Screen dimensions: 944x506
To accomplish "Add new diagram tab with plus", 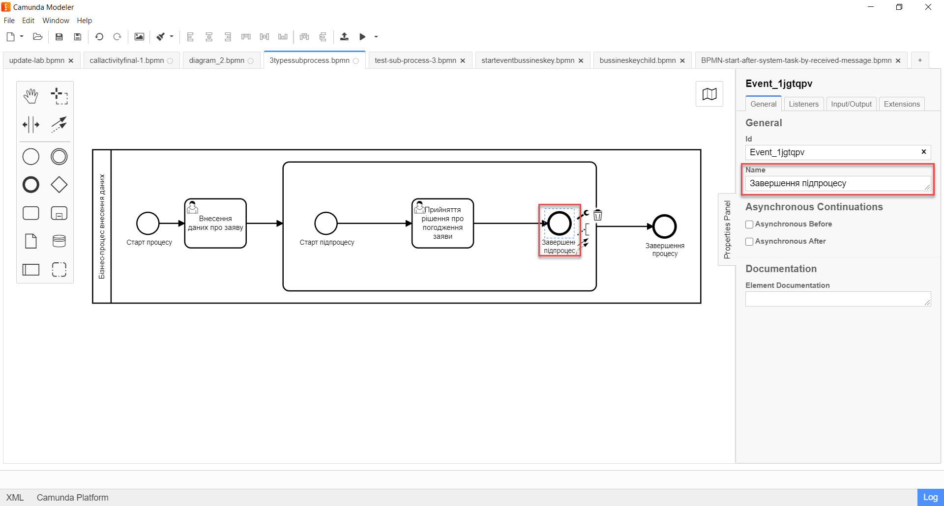I will click(920, 60).
